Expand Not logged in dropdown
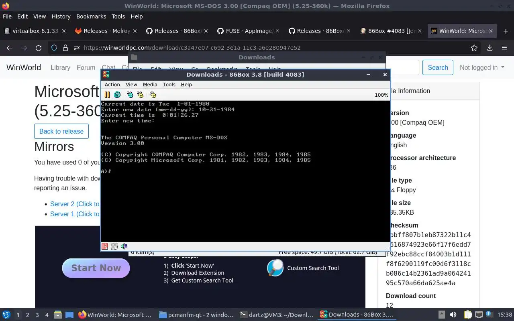The image size is (514, 321). [x=482, y=67]
